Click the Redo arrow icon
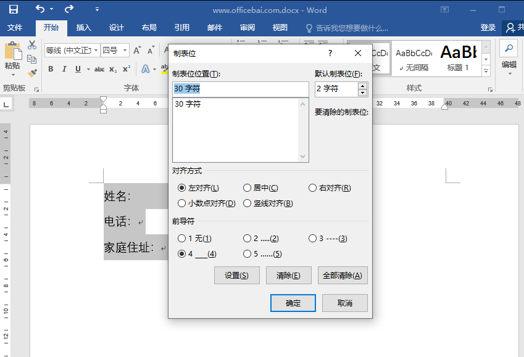 69,9
